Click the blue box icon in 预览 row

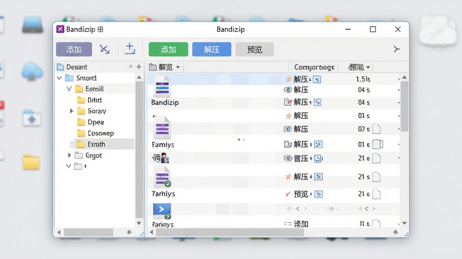(x=319, y=194)
